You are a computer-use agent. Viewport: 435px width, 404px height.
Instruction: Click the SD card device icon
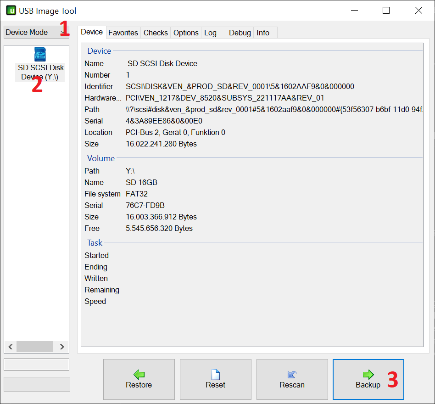[x=40, y=54]
